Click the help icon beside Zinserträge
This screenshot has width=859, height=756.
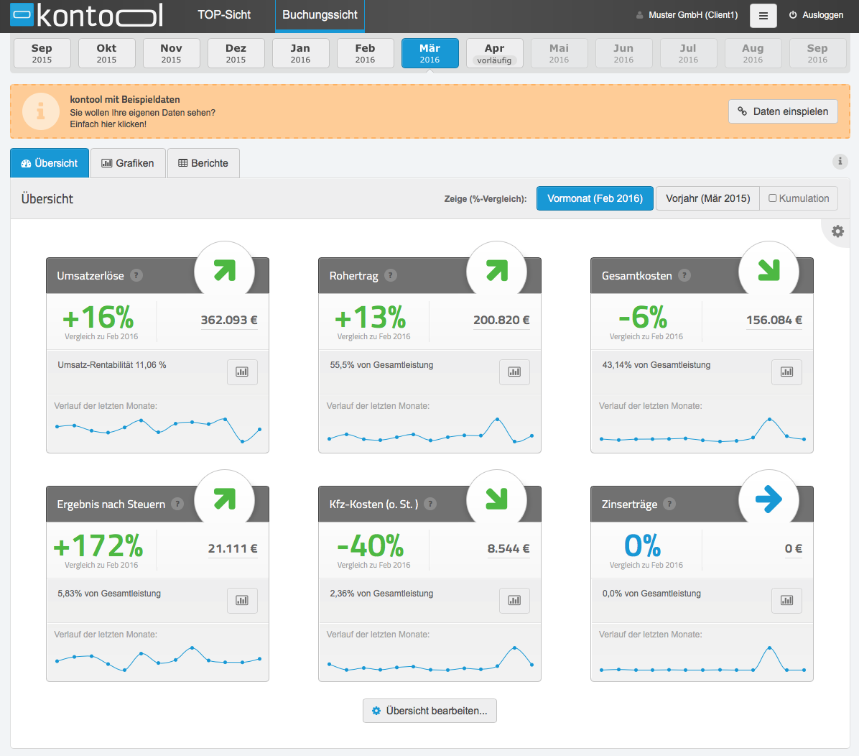(669, 504)
